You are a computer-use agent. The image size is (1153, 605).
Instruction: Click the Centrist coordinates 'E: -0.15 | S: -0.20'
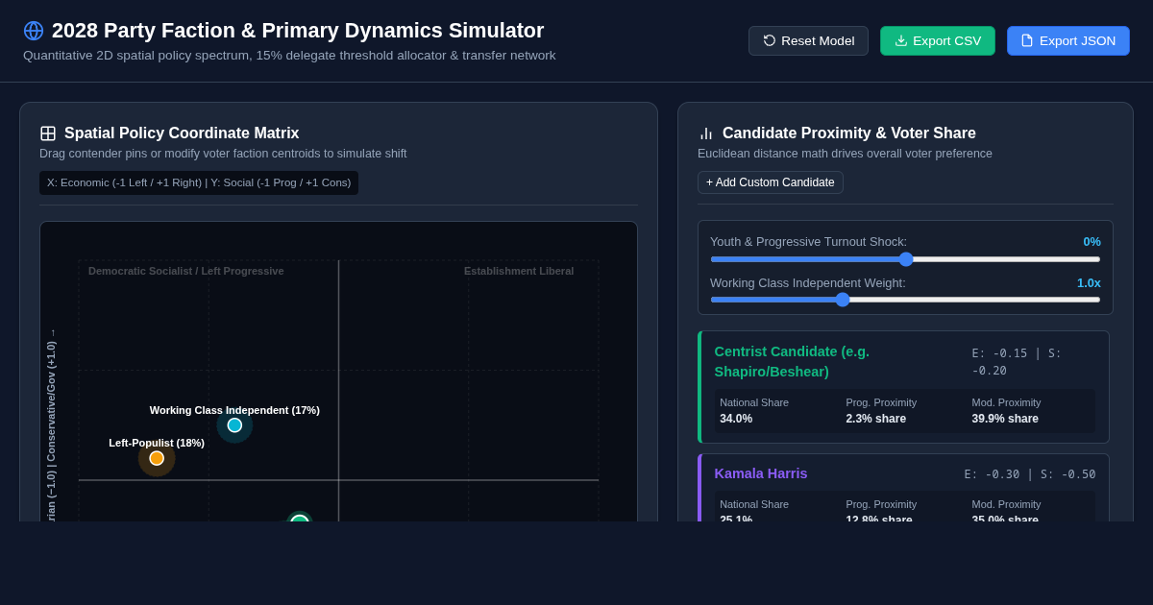[1017, 362]
